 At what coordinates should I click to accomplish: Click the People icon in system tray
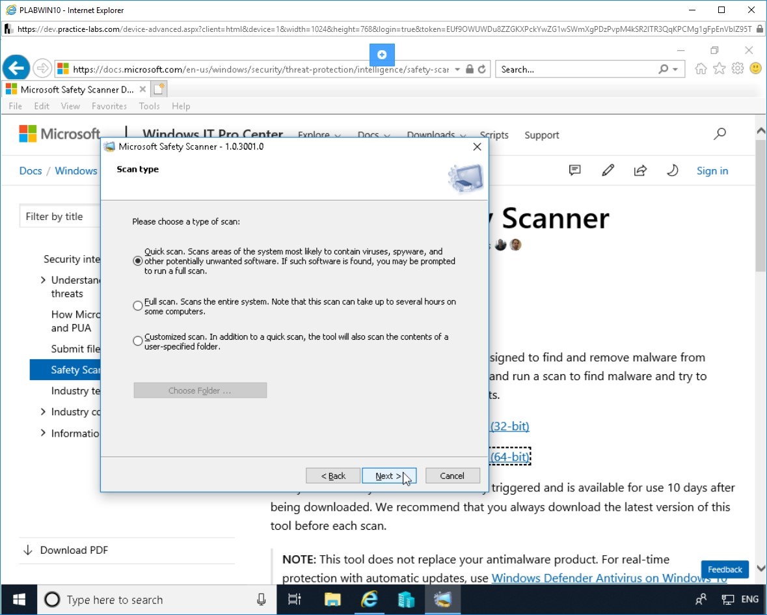(x=701, y=600)
